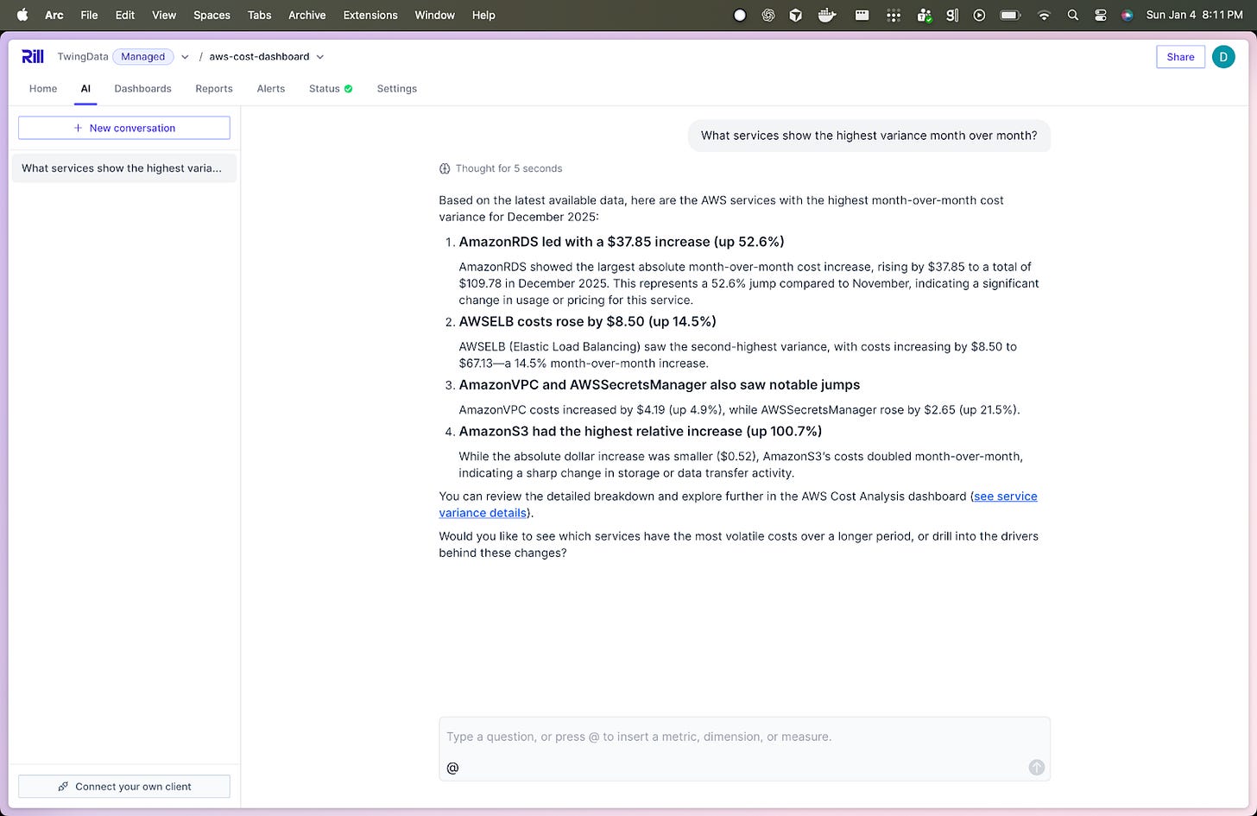Image resolution: width=1257 pixels, height=816 pixels.
Task: Click the chat question input field
Action: click(744, 737)
